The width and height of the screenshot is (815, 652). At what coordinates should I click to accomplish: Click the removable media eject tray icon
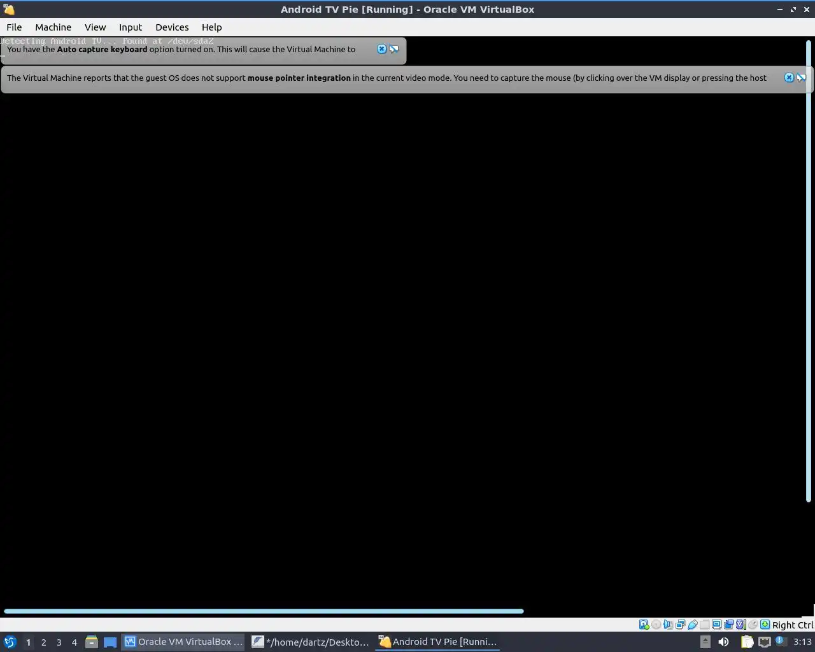click(705, 642)
